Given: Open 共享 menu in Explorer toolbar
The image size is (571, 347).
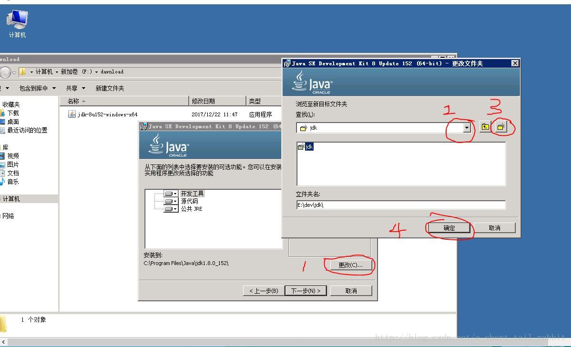Looking at the screenshot, I should click(x=75, y=88).
